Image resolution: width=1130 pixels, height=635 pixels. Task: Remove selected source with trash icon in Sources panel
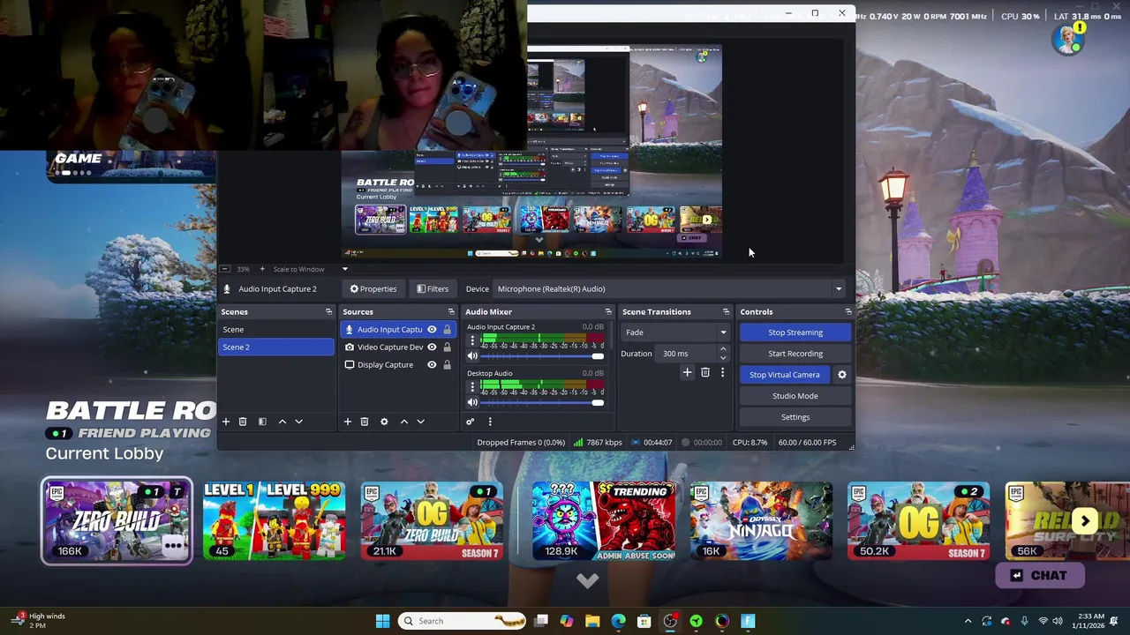[x=365, y=422]
